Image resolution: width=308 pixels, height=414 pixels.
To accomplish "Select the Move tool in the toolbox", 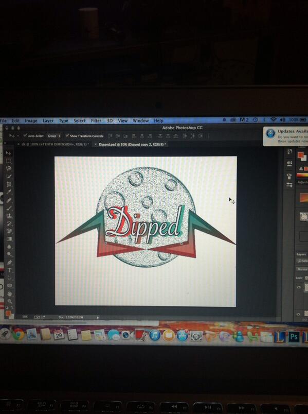I will pos(8,153).
